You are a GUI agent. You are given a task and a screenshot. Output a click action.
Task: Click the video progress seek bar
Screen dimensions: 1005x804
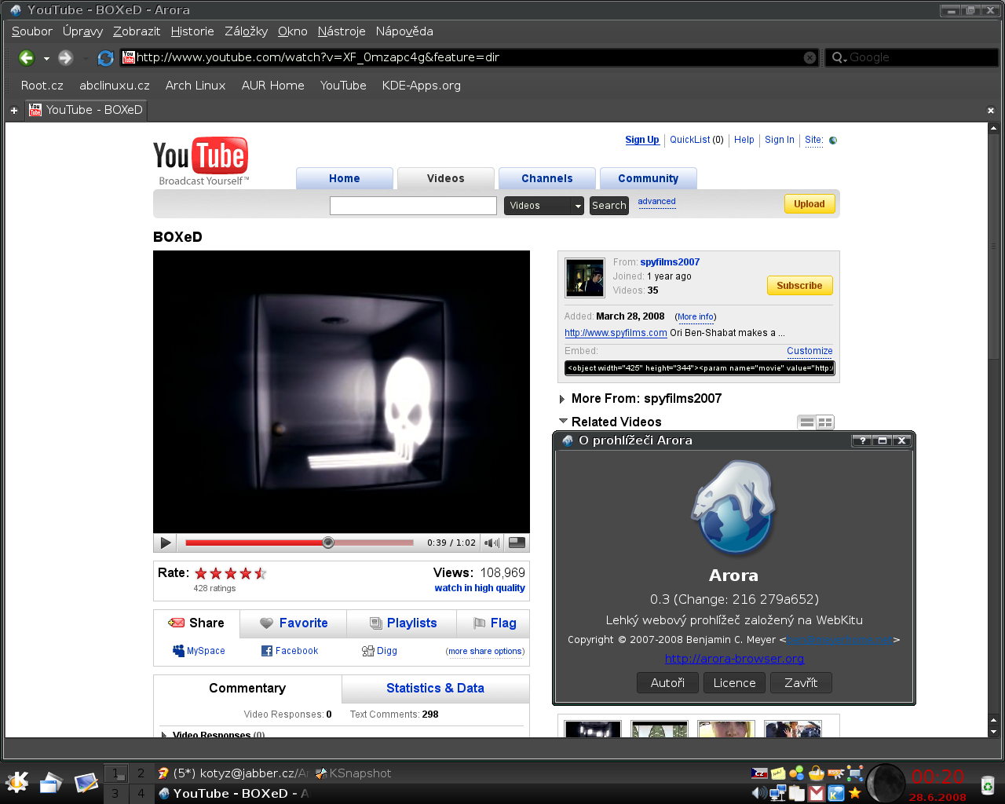pos(299,543)
